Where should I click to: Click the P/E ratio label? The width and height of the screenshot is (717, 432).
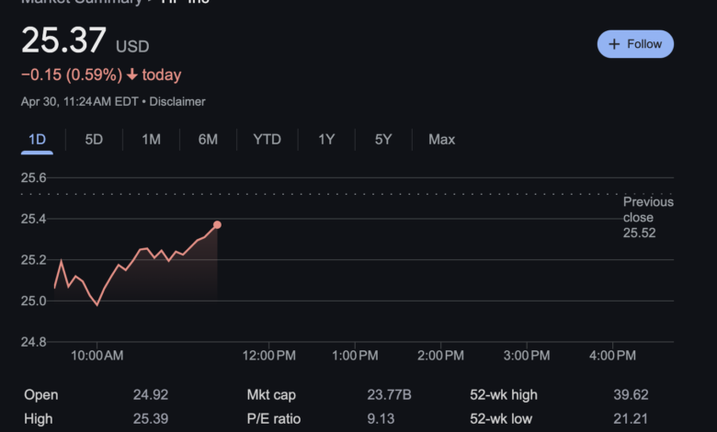[273, 419]
